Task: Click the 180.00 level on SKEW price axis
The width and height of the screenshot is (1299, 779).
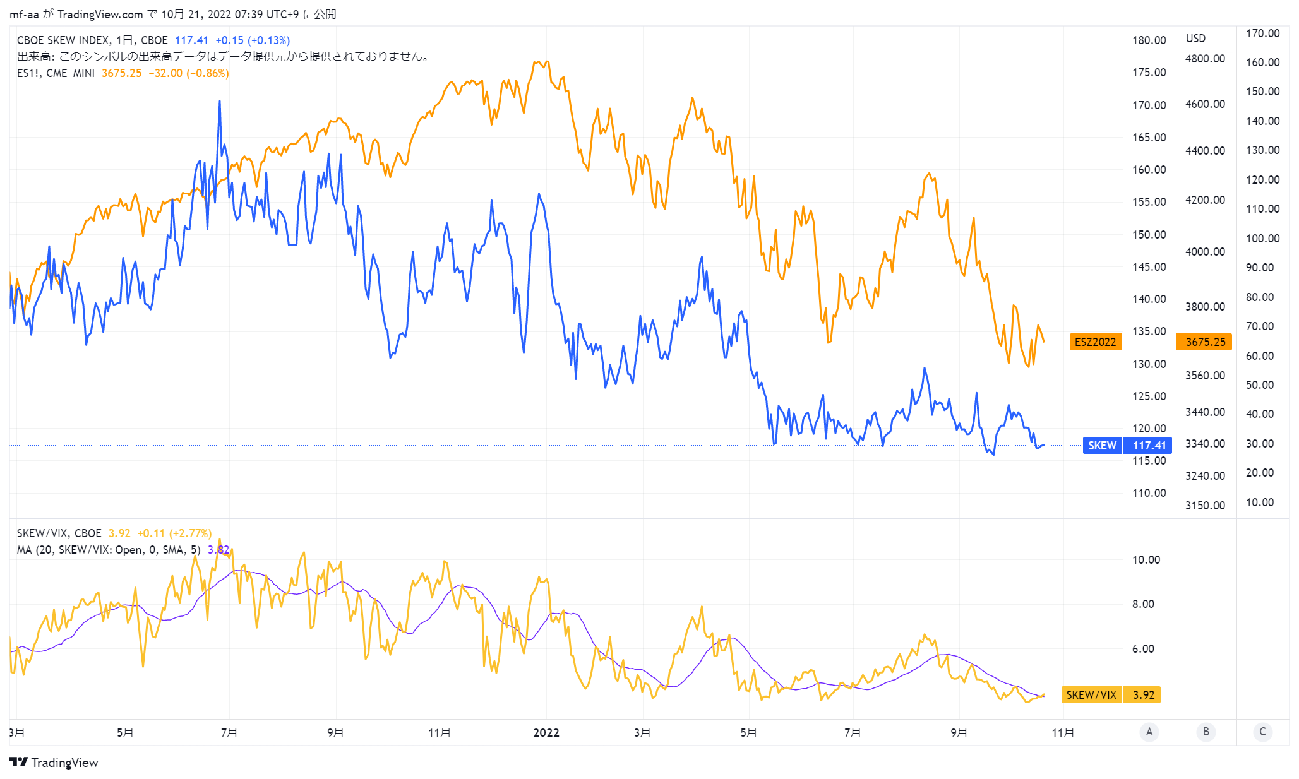Action: (1149, 40)
